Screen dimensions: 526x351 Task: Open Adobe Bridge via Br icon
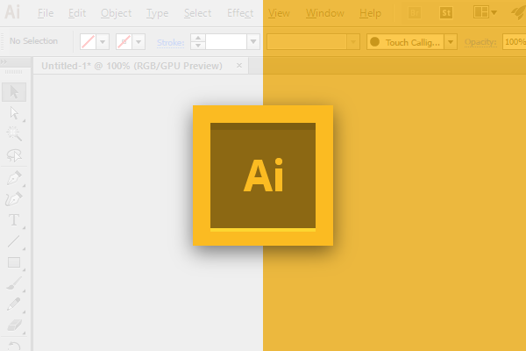coord(415,13)
